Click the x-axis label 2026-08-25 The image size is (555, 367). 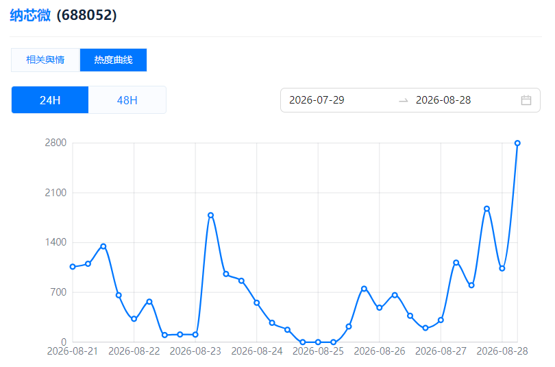click(x=318, y=351)
